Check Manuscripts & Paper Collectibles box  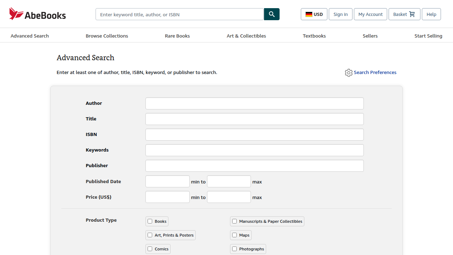234,221
